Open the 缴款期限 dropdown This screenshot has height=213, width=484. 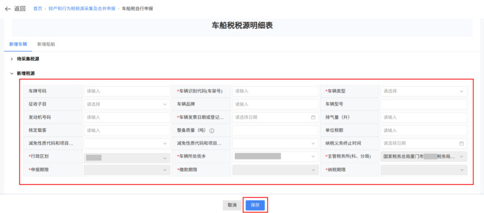(275, 170)
